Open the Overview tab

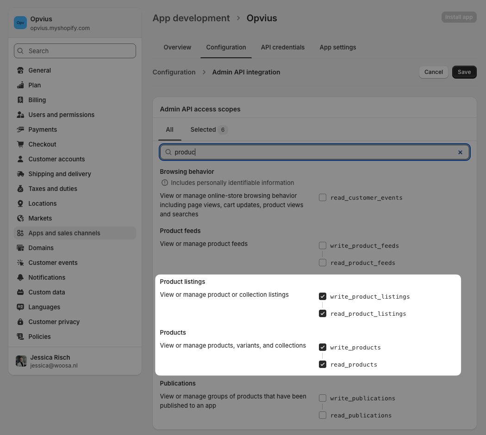coord(177,47)
